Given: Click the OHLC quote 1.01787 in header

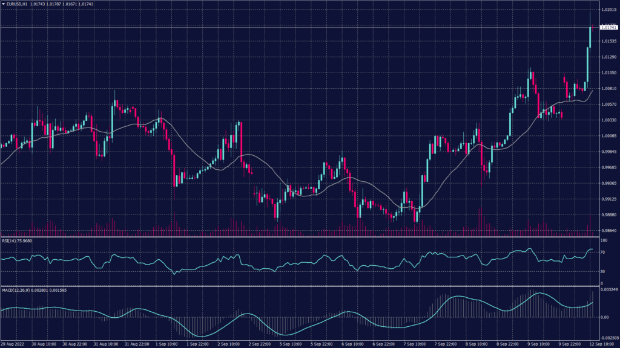Looking at the screenshot, I should [54, 5].
